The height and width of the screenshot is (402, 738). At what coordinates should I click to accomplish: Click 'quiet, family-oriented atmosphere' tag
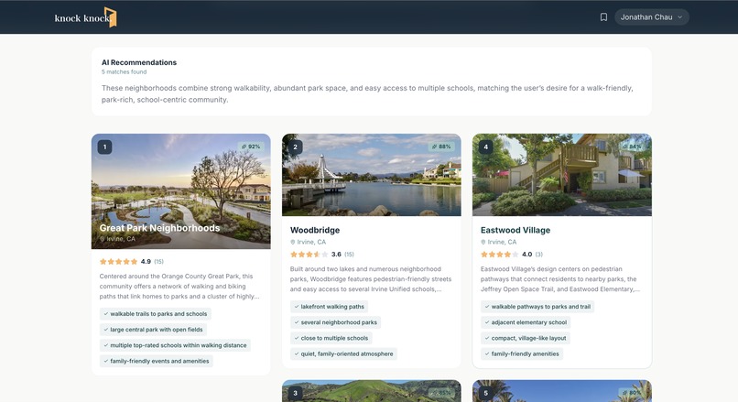[x=343, y=354]
